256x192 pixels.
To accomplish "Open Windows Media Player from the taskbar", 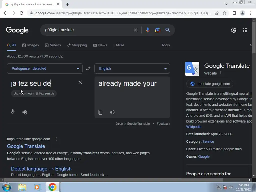I will click(37, 187).
